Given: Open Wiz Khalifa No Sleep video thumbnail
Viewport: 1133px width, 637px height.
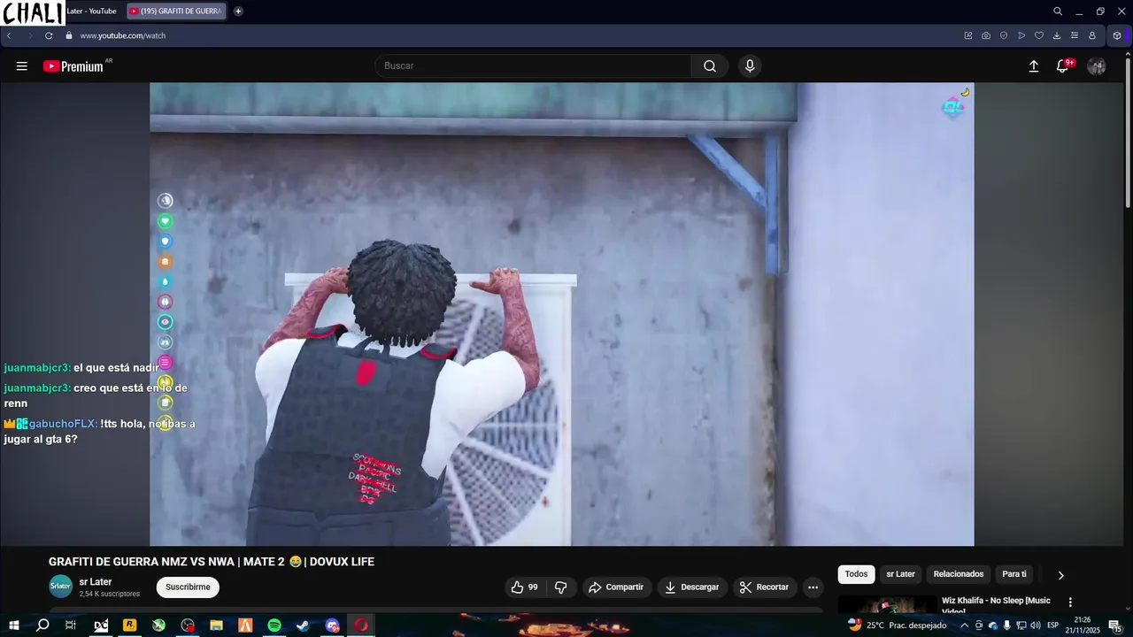Looking at the screenshot, I should [887, 605].
